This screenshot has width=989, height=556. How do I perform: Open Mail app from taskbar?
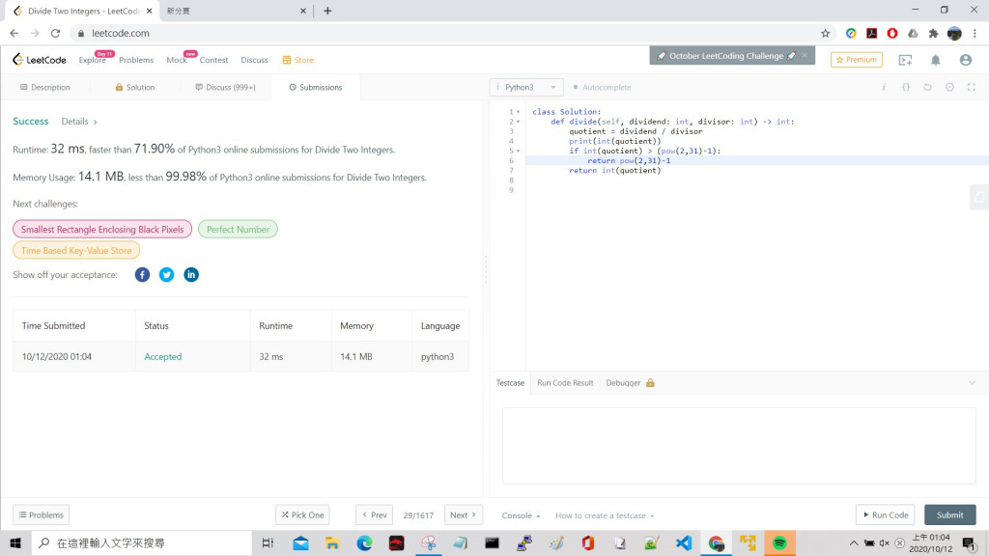301,542
